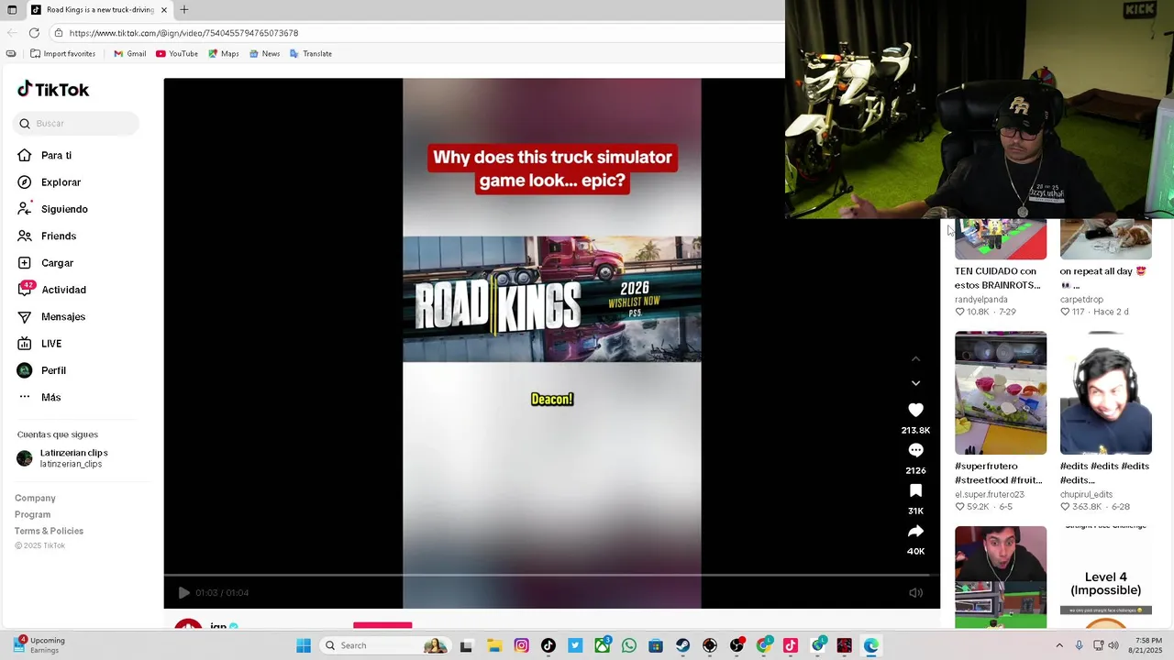Viewport: 1174px width, 660px height.
Task: Open Friends section
Action: click(x=59, y=236)
